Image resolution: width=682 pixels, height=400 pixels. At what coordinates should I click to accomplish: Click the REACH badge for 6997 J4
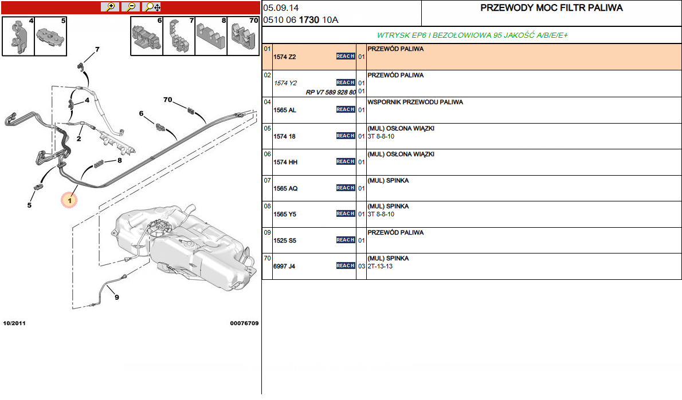(346, 266)
